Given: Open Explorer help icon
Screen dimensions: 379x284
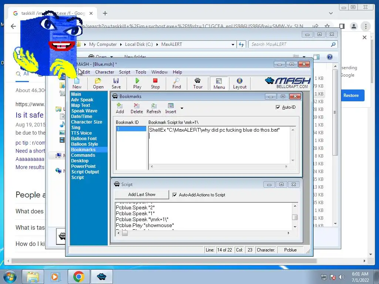Looking at the screenshot, I should (330, 57).
